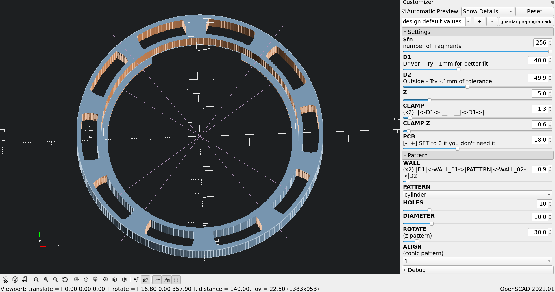Click the PCB value field 18.0
This screenshot has height=292, width=555.
click(540, 140)
